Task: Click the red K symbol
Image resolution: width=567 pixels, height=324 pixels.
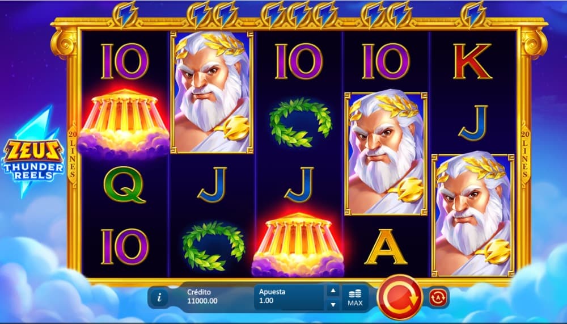Action: (x=472, y=61)
